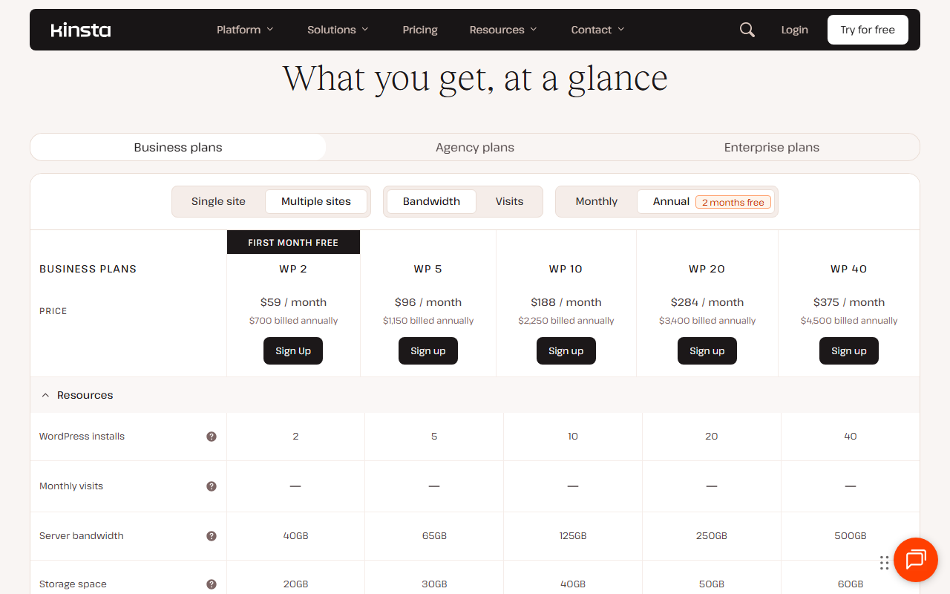Image resolution: width=950 pixels, height=594 pixels.
Task: Click Try for free button
Action: pyautogui.click(x=868, y=30)
